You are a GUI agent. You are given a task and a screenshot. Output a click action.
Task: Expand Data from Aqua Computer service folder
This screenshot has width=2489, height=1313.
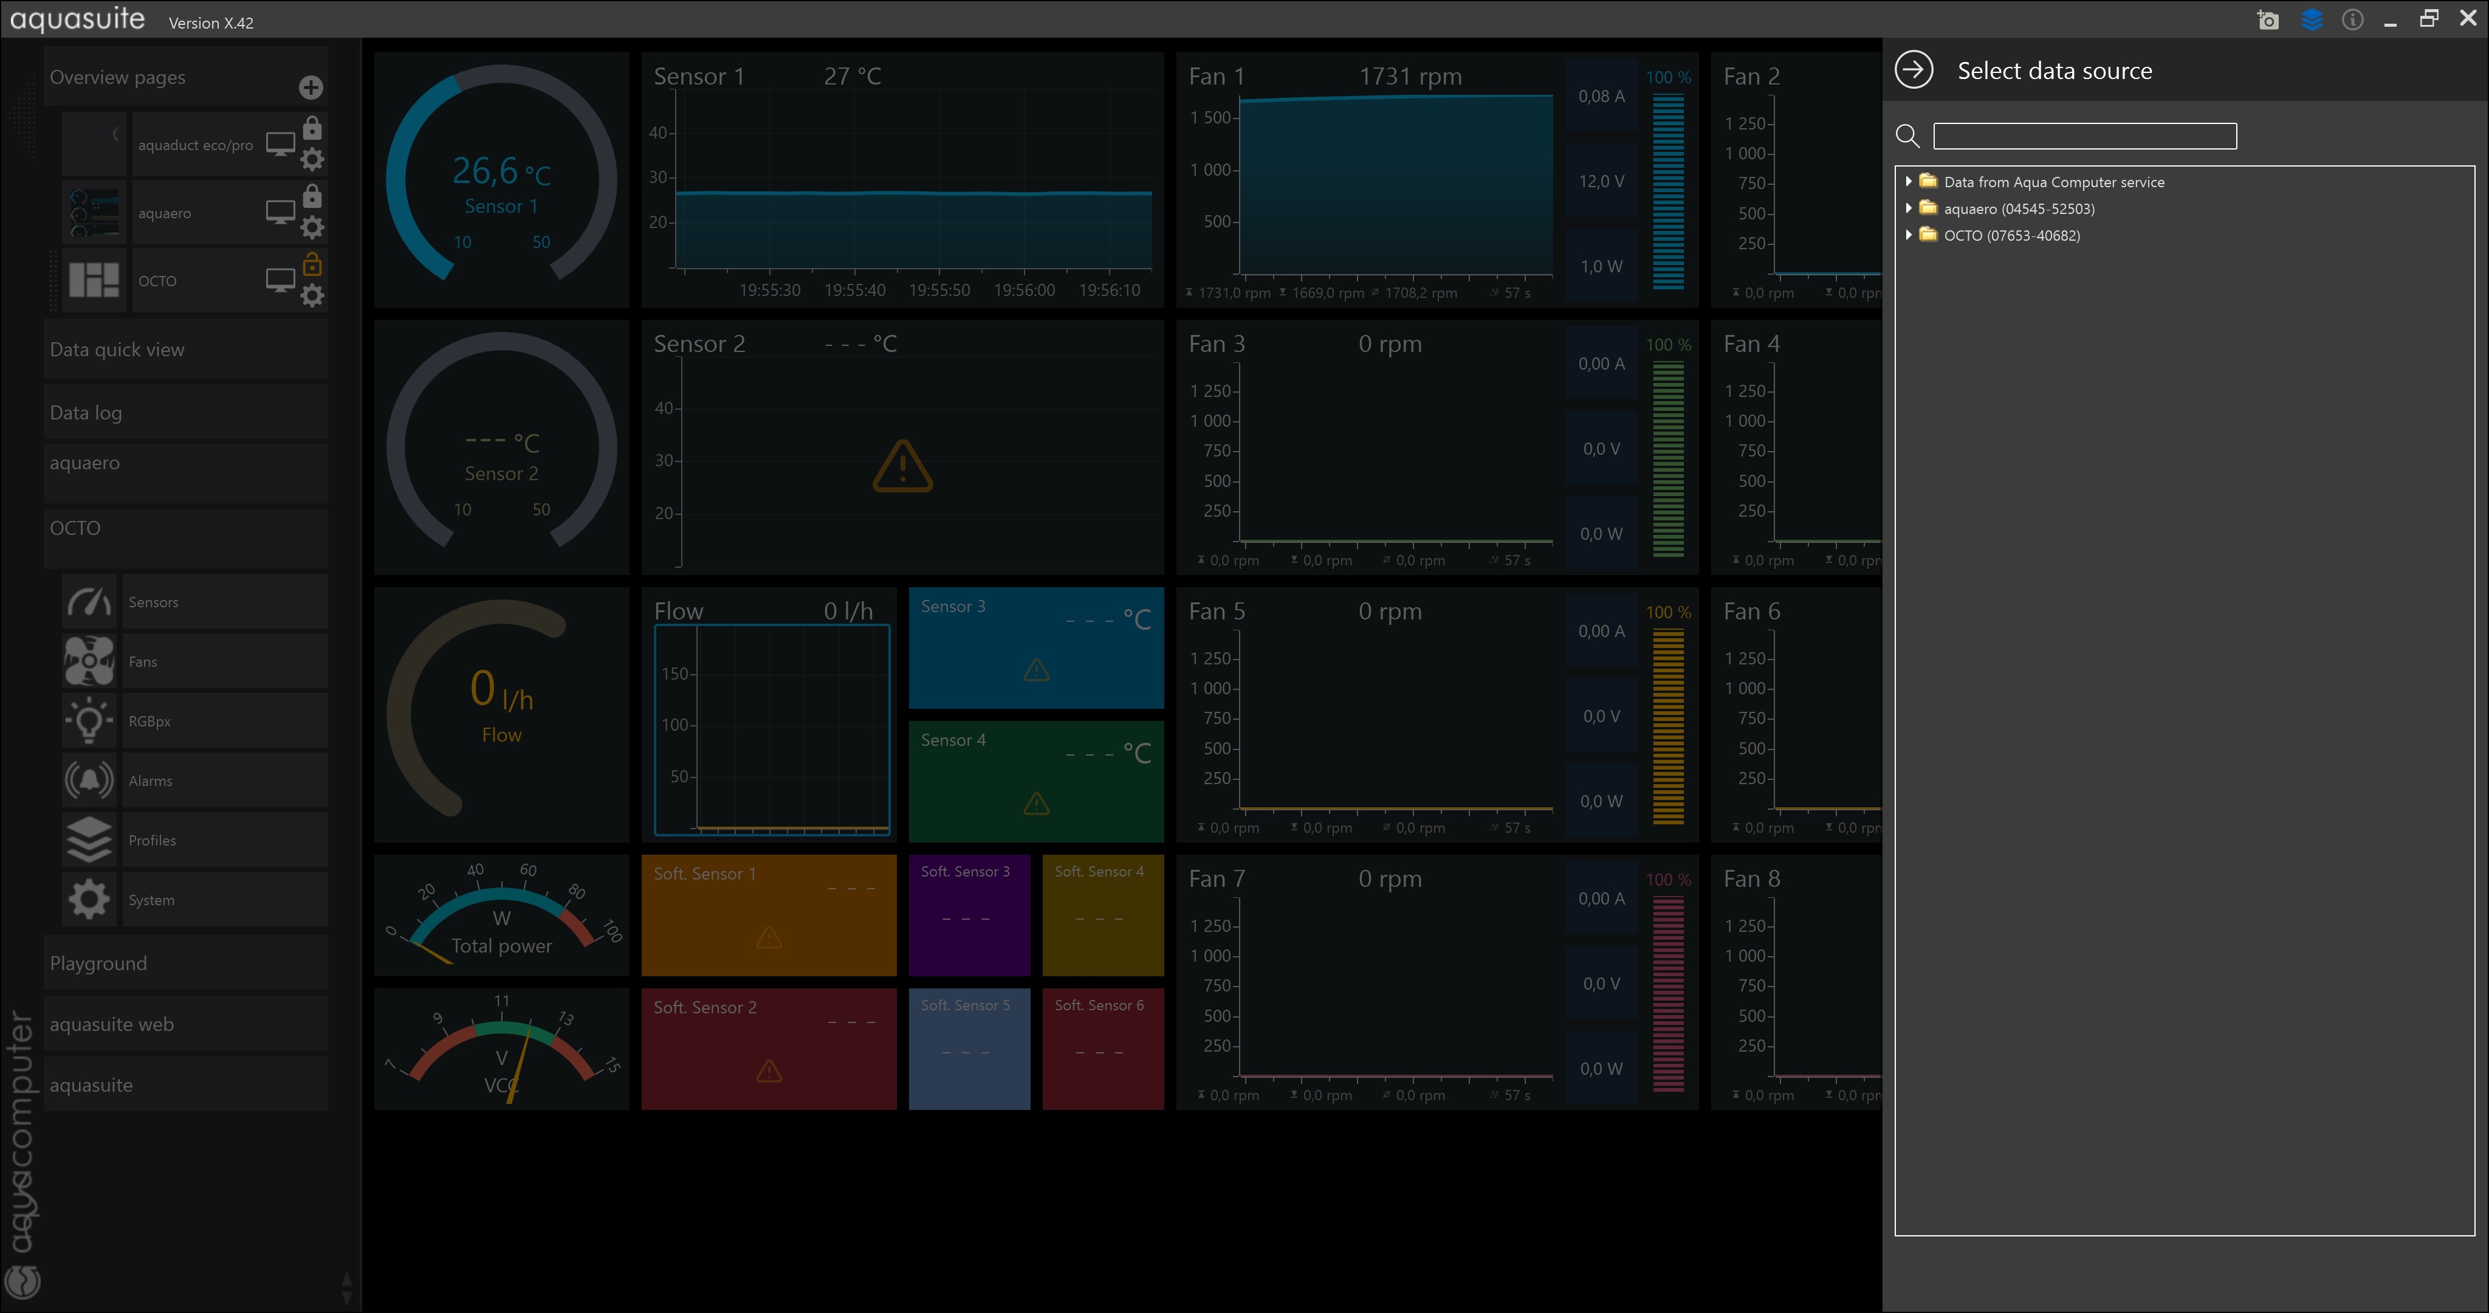tap(1908, 182)
